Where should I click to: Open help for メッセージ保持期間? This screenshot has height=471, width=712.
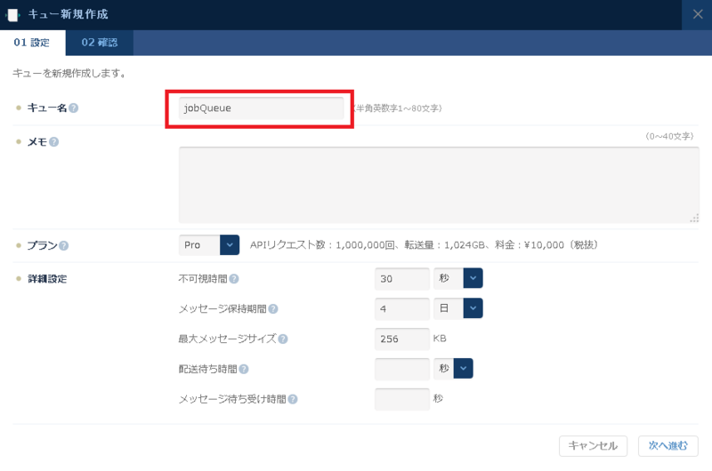(273, 309)
